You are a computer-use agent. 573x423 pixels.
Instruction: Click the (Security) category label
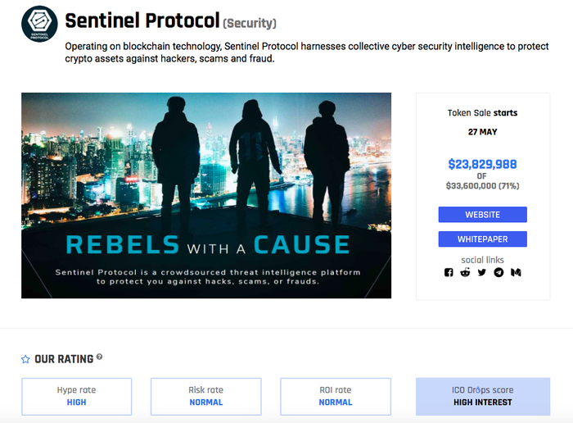(250, 23)
